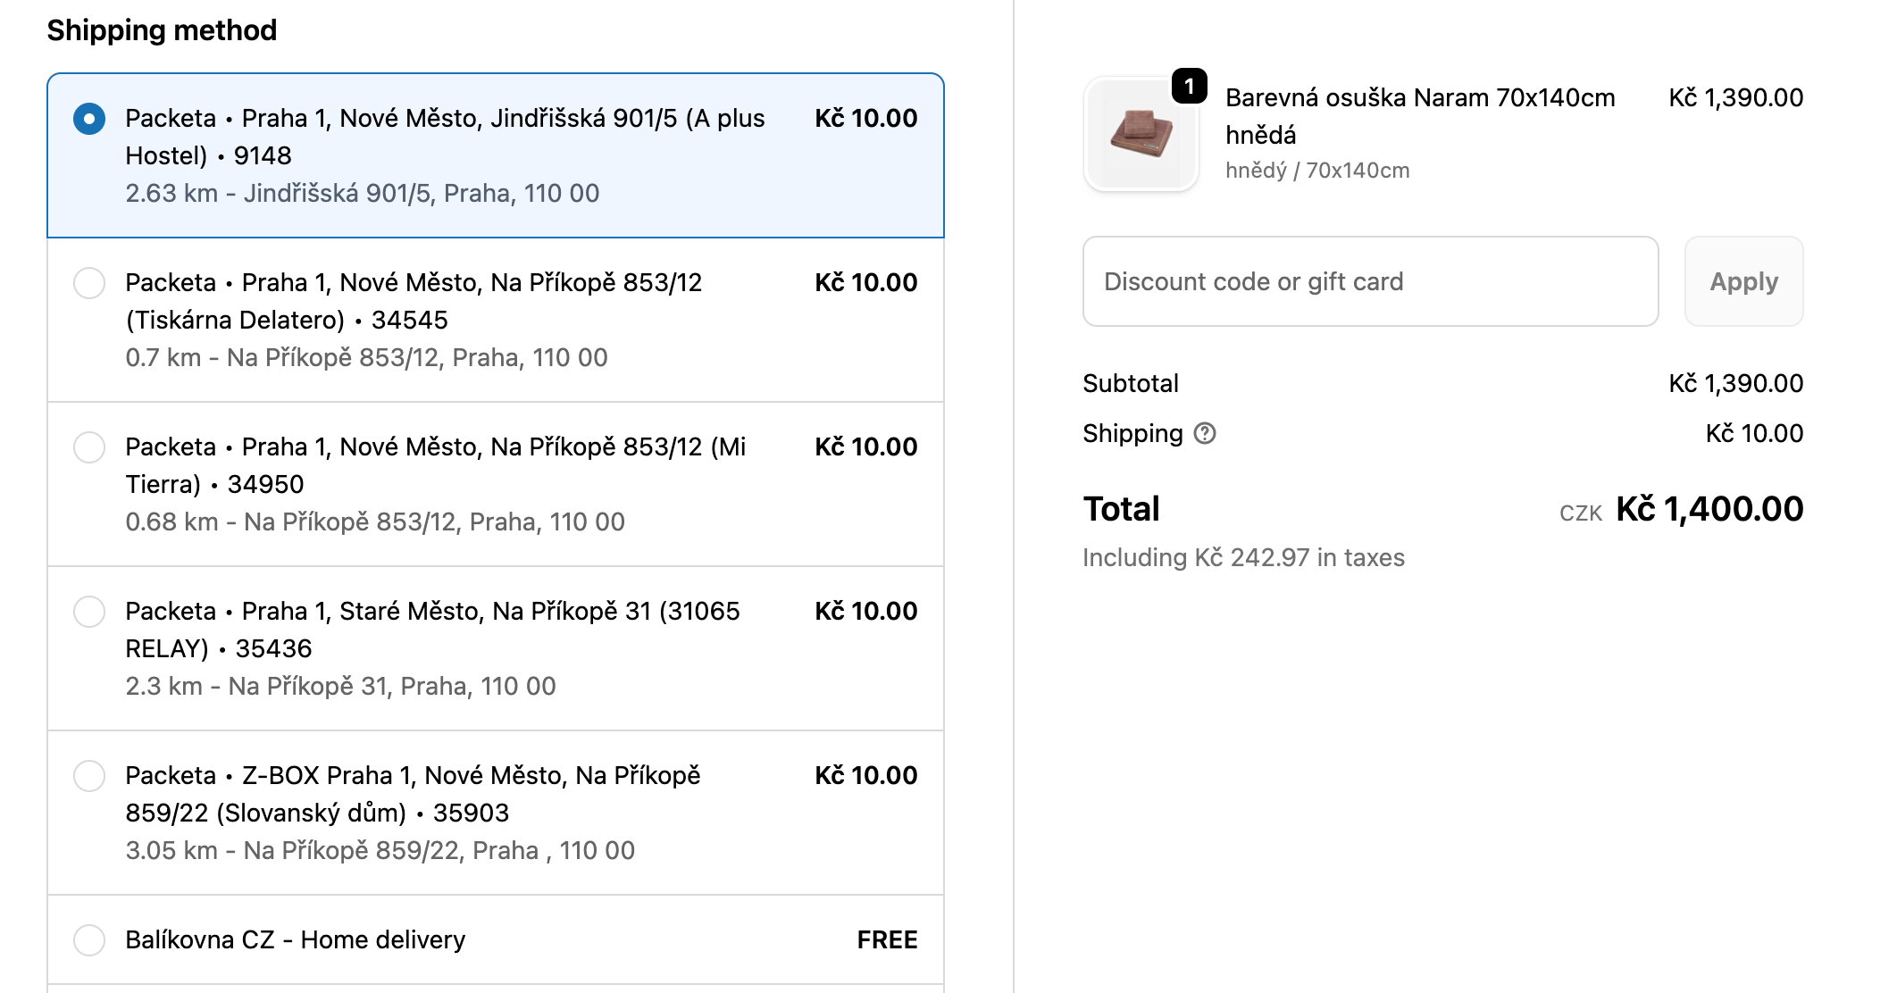Choose Packeta Staré Město 31065 RELAY radio
This screenshot has height=993, width=1897.
pos(89,612)
